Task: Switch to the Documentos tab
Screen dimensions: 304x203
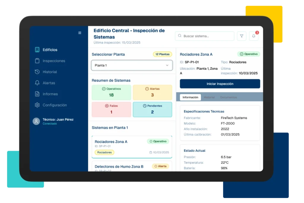Action: pyautogui.click(x=228, y=97)
